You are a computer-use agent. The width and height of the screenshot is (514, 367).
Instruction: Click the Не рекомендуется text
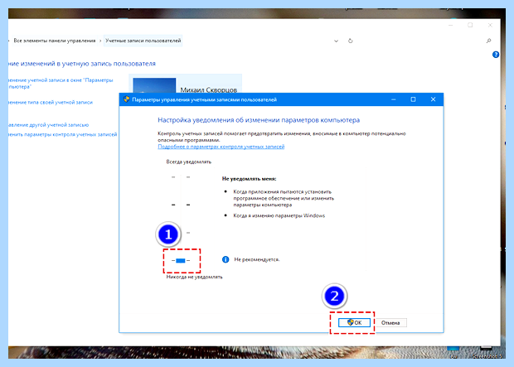point(257,259)
